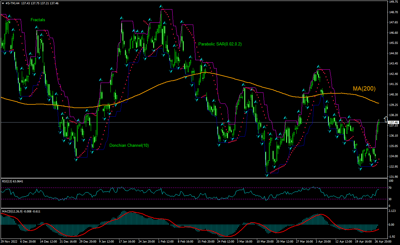Click the up fractal arrow atop the early April peak

(318, 66)
